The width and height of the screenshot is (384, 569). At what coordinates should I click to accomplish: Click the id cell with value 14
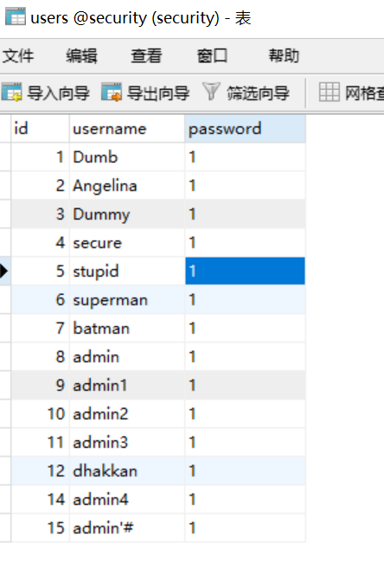point(40,499)
